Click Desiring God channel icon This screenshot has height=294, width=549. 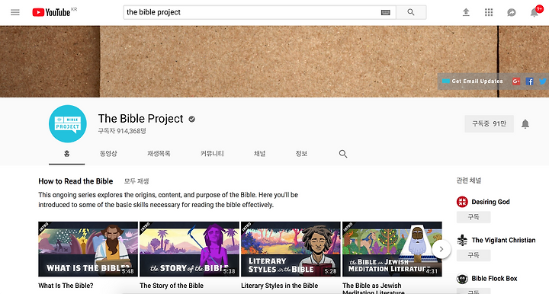(x=462, y=202)
